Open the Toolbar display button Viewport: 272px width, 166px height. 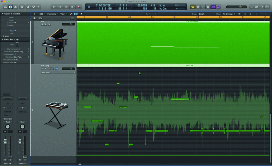pyautogui.click(x=16, y=7)
